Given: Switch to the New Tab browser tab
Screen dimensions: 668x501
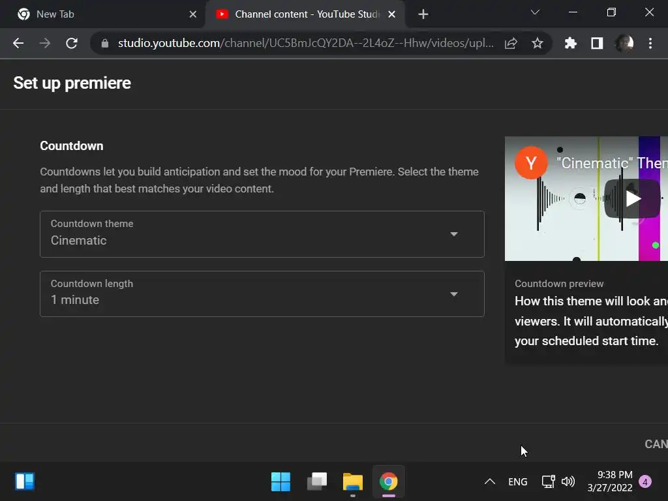Looking at the screenshot, I should [102, 14].
